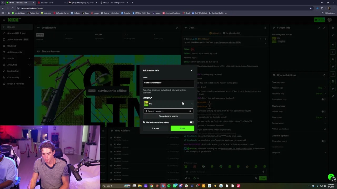Open Stream page in sidebar
This screenshot has width=337, height=189.
click(17, 27)
